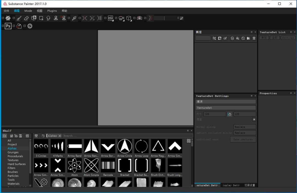
Task: Select the Projection tool
Action: pyautogui.click(x=34, y=18)
